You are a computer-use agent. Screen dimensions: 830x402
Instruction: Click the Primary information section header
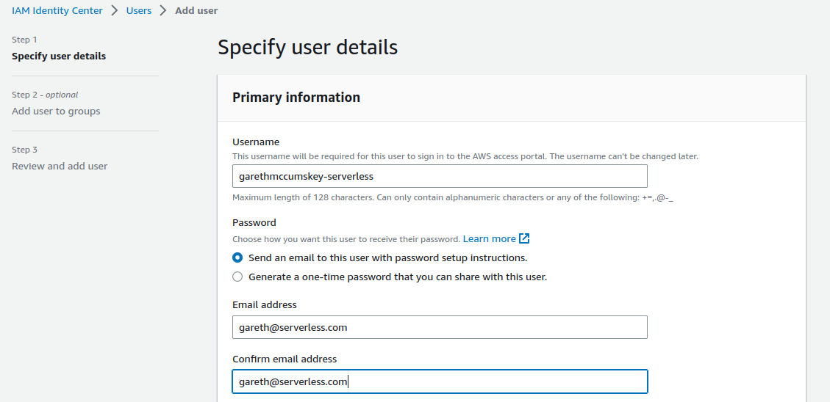pos(296,98)
